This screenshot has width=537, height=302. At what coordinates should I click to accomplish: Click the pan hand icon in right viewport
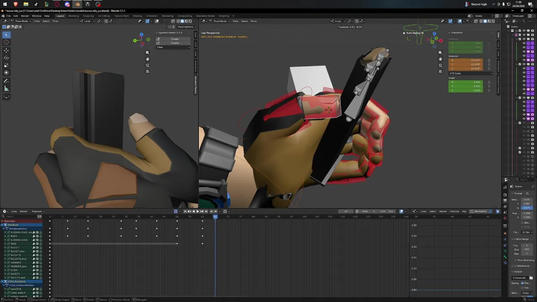pos(440,59)
